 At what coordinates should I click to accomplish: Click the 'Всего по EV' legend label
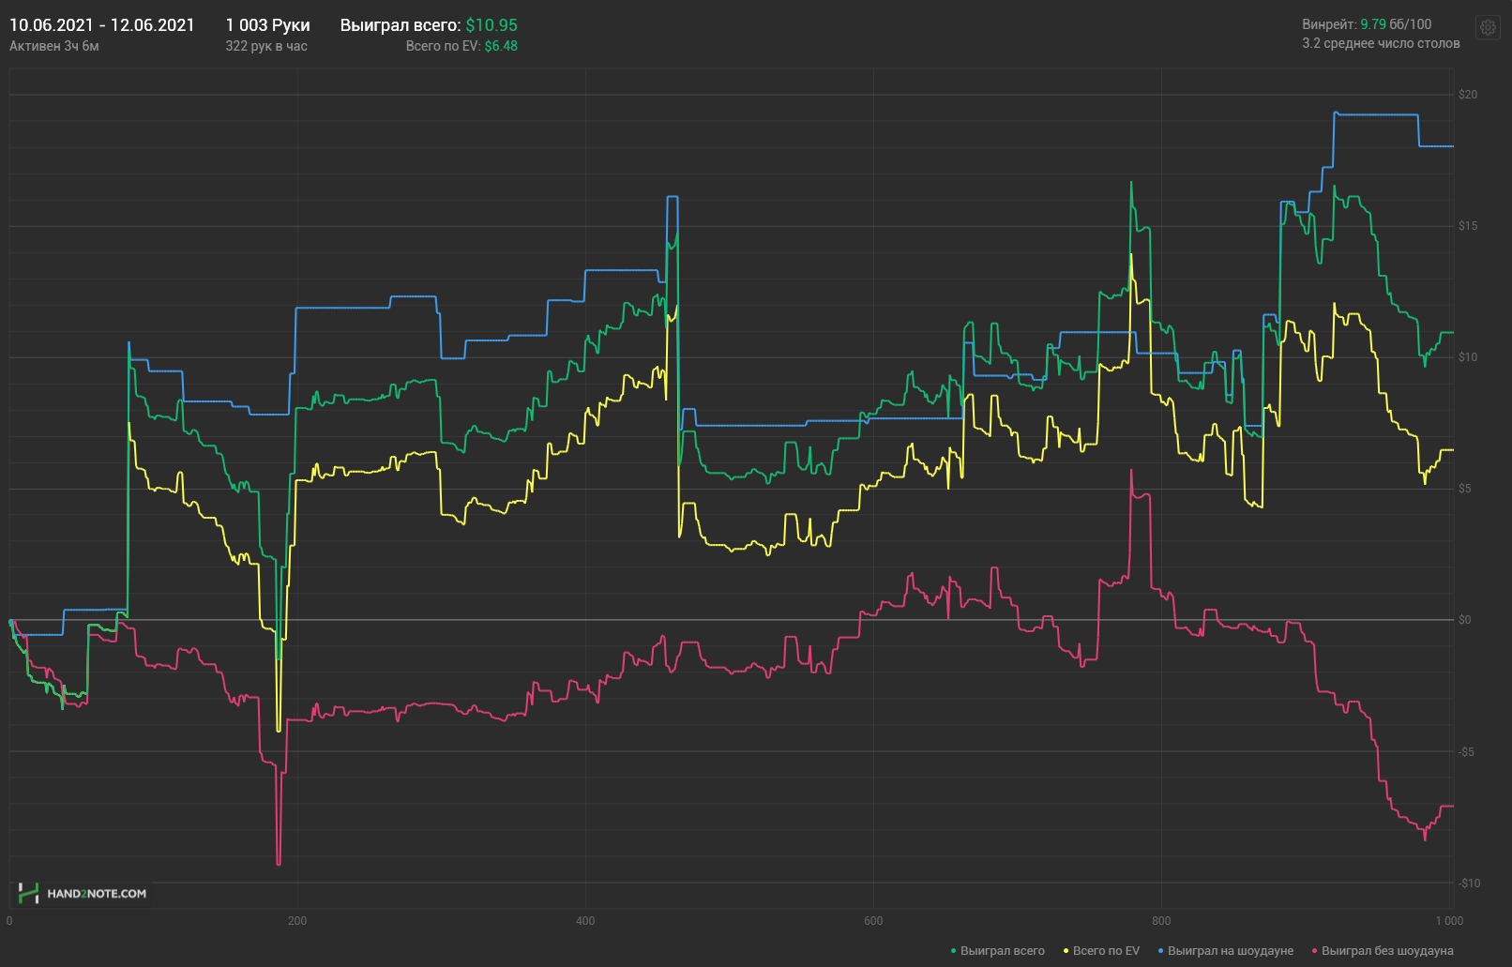(x=1106, y=951)
